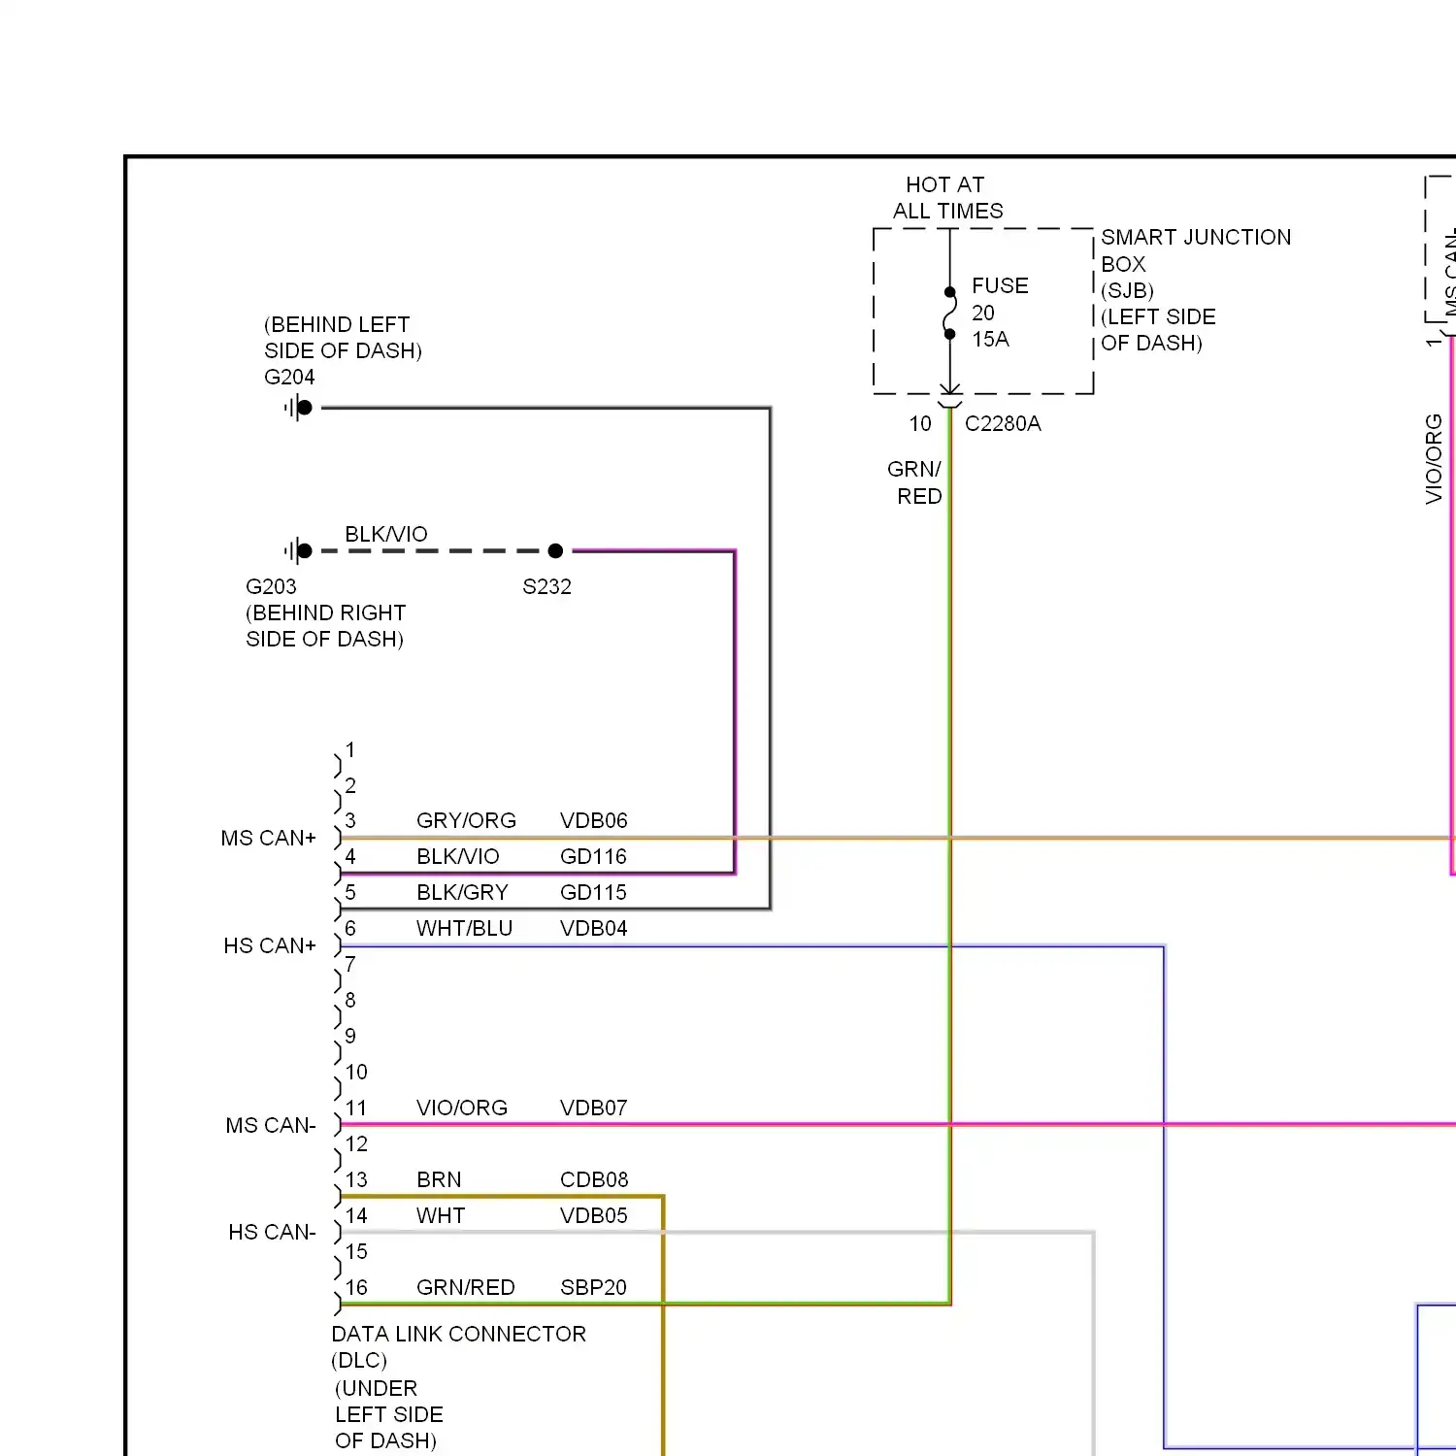Select DLC pin number 5
1456x1456 pixels.
pos(350,892)
